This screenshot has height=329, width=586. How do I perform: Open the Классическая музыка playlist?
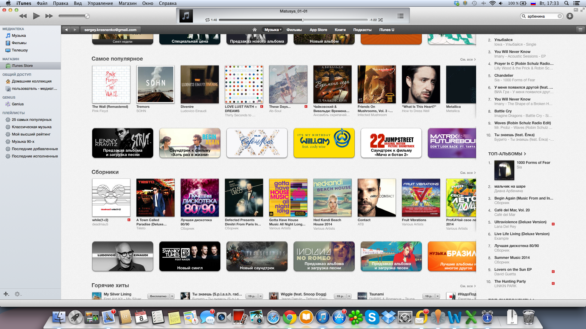tap(31, 127)
